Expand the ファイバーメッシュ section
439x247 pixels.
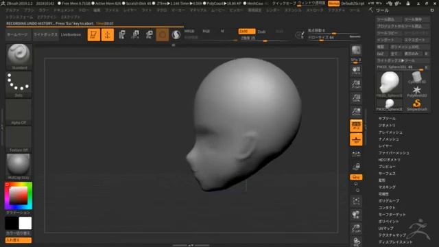tap(394, 153)
